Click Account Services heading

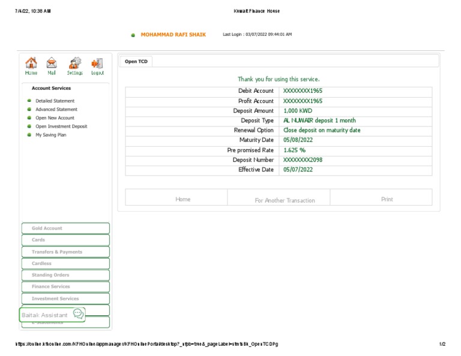(51, 88)
